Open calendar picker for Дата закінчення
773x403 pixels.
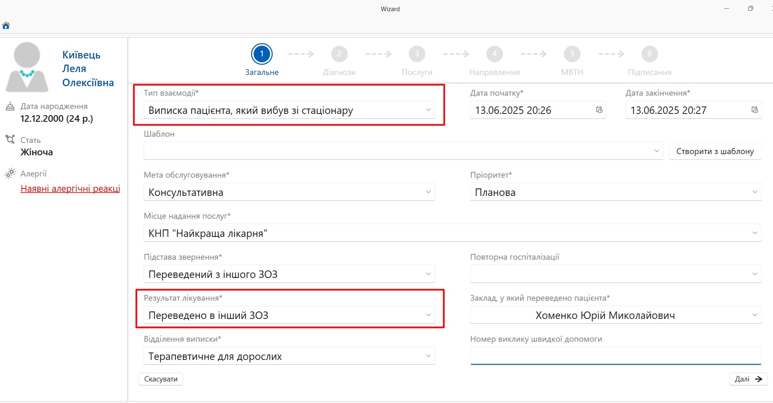click(x=754, y=110)
